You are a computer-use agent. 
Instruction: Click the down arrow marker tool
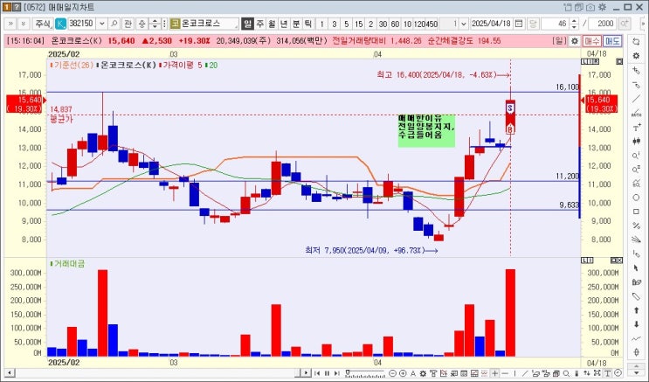636,324
